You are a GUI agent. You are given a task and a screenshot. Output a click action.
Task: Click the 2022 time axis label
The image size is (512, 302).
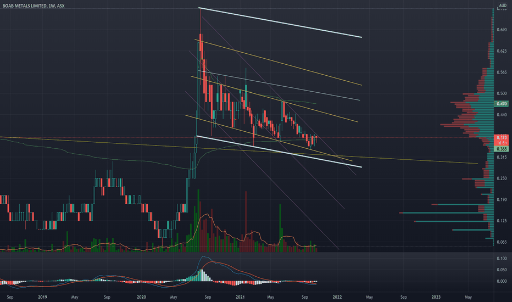(337, 297)
